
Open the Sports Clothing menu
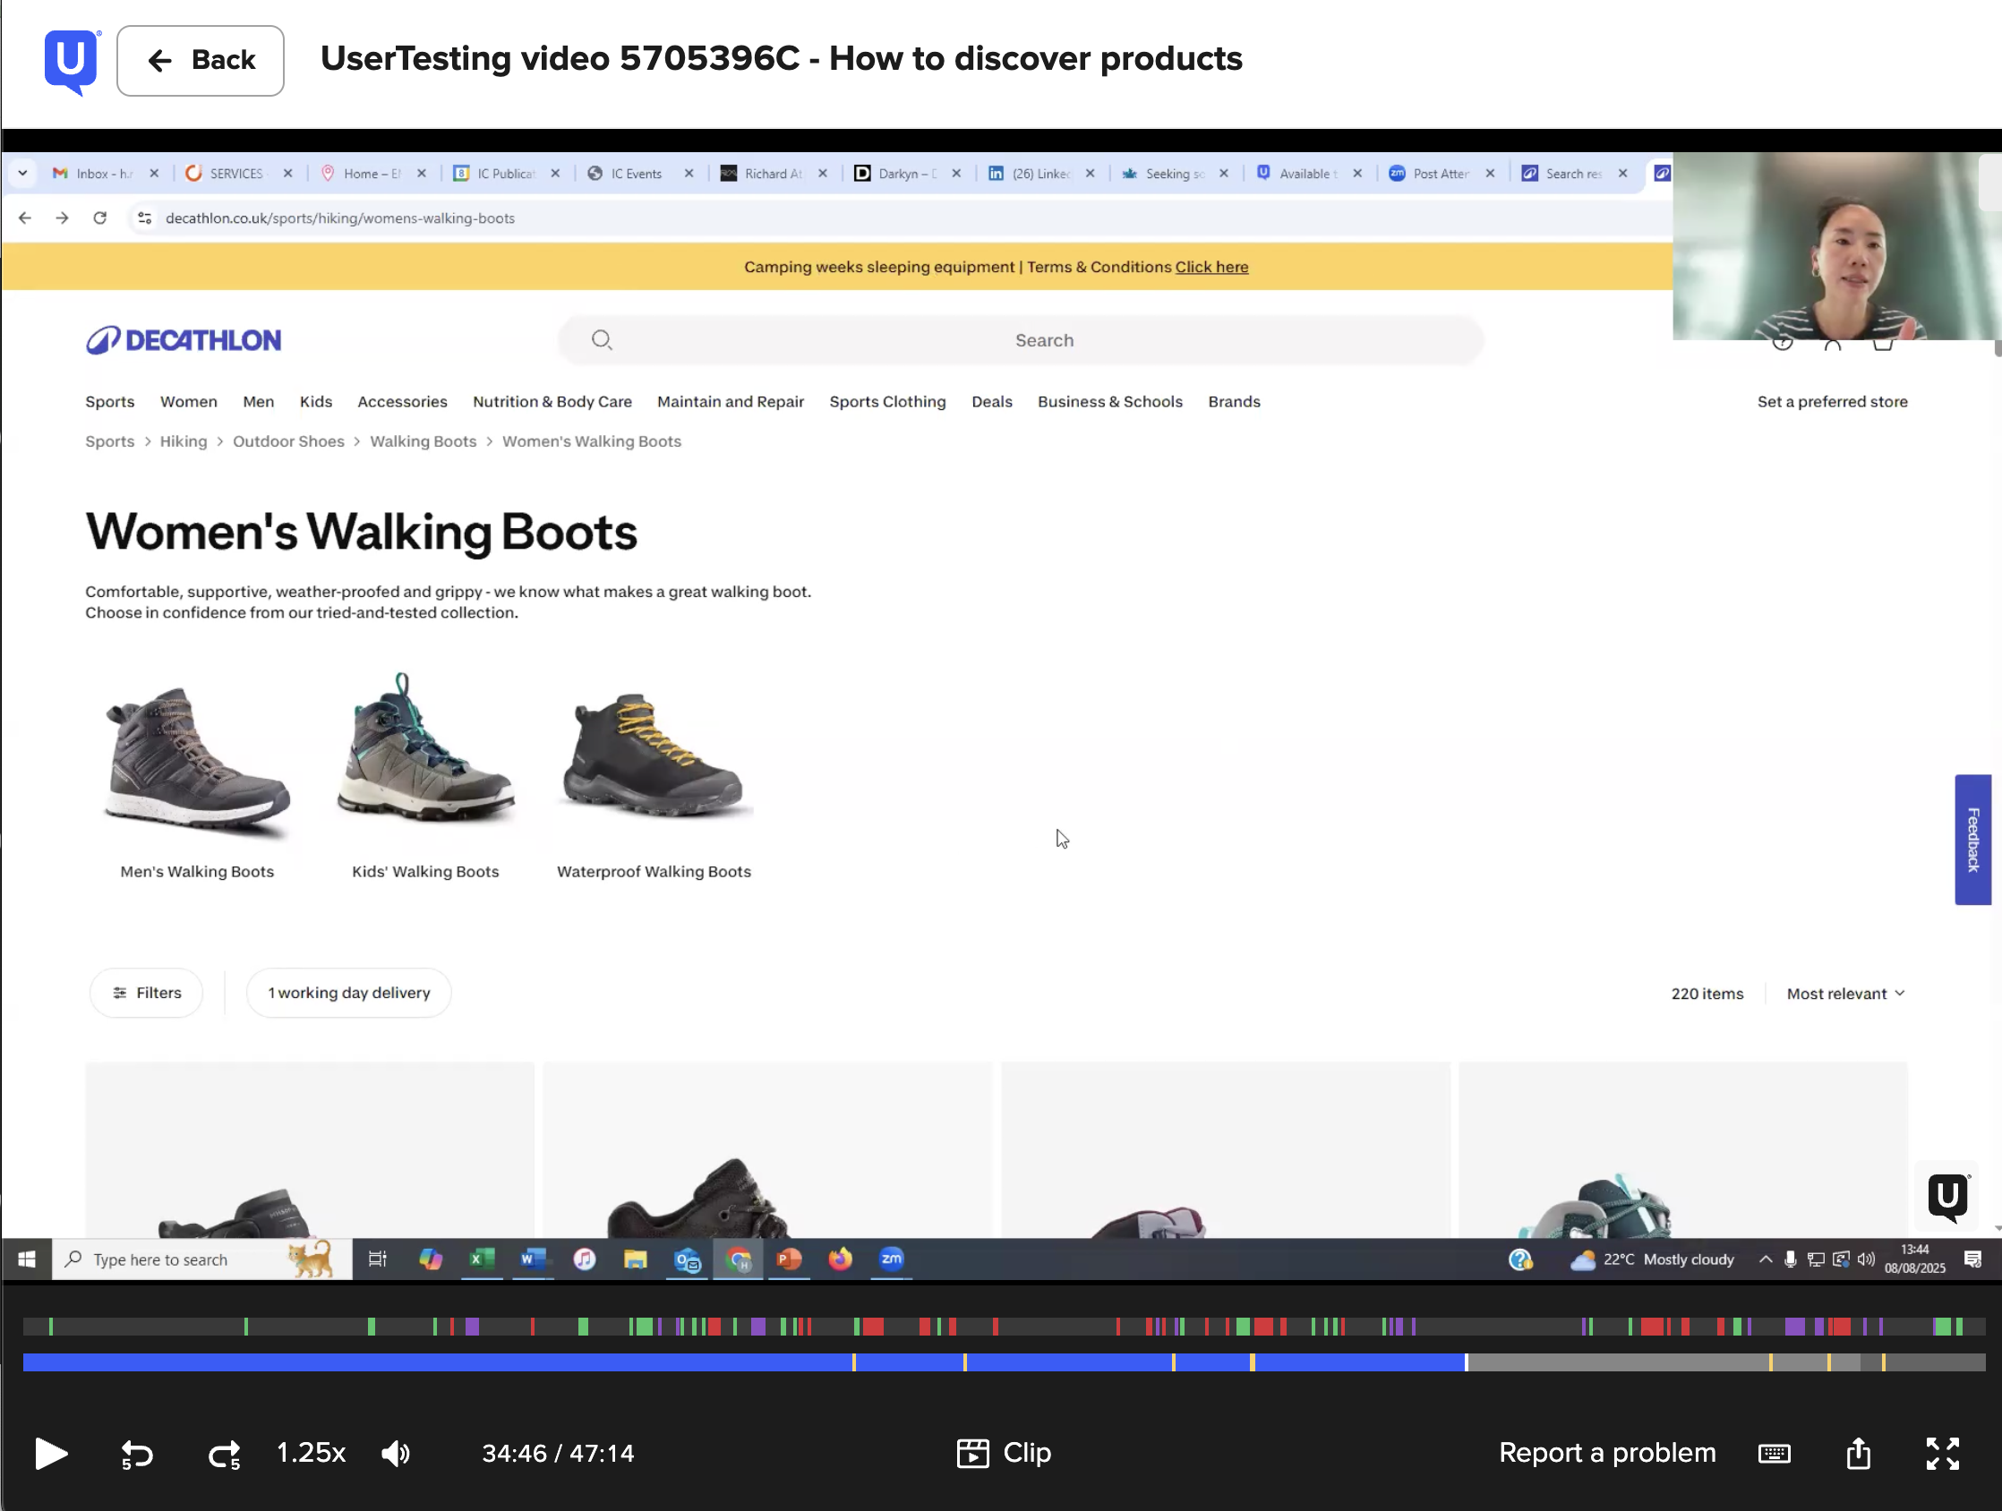887,402
